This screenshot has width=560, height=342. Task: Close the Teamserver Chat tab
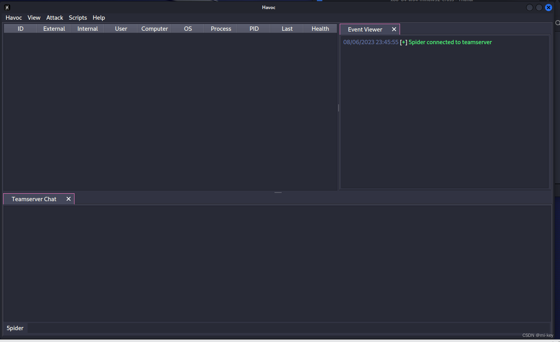[69, 199]
